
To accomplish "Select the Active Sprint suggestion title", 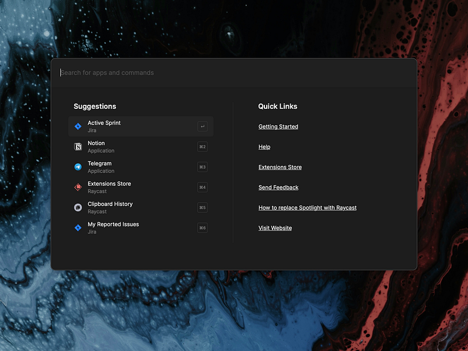I will [104, 123].
